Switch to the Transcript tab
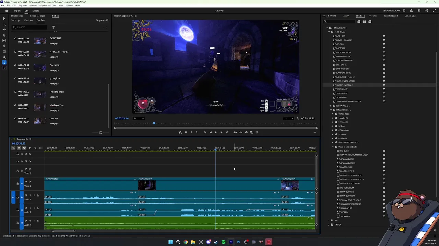The height and width of the screenshot is (246, 439). coord(16,20)
